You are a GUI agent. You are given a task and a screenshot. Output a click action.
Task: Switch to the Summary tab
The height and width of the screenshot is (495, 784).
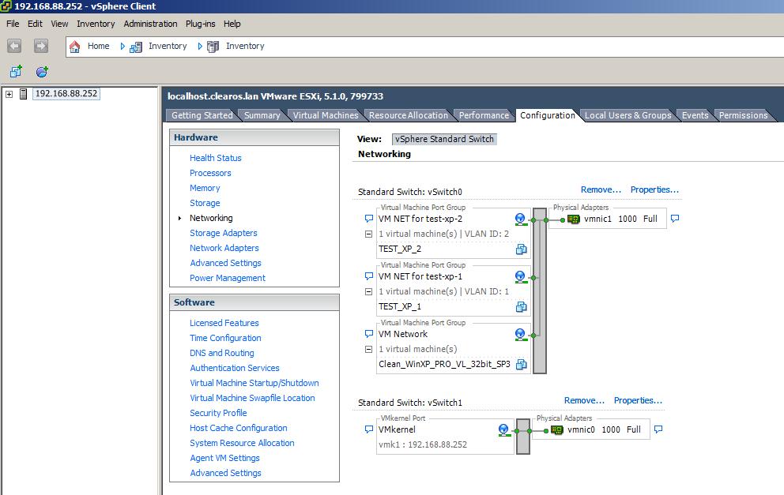point(262,115)
